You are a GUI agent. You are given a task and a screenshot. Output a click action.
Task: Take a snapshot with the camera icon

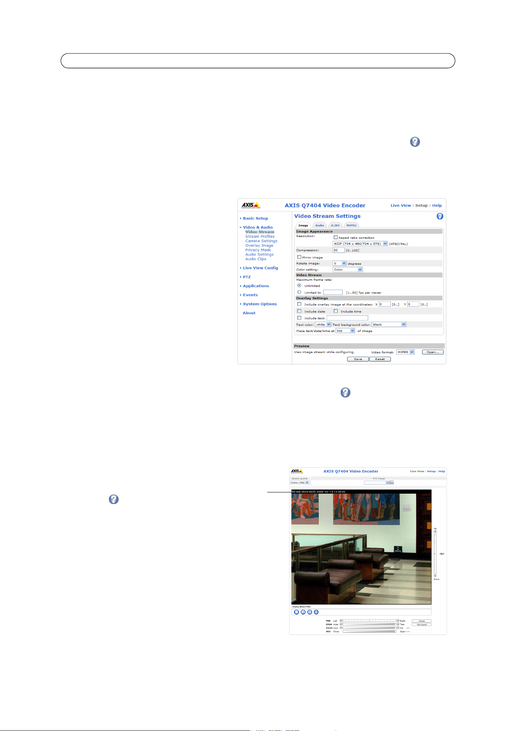(x=303, y=612)
